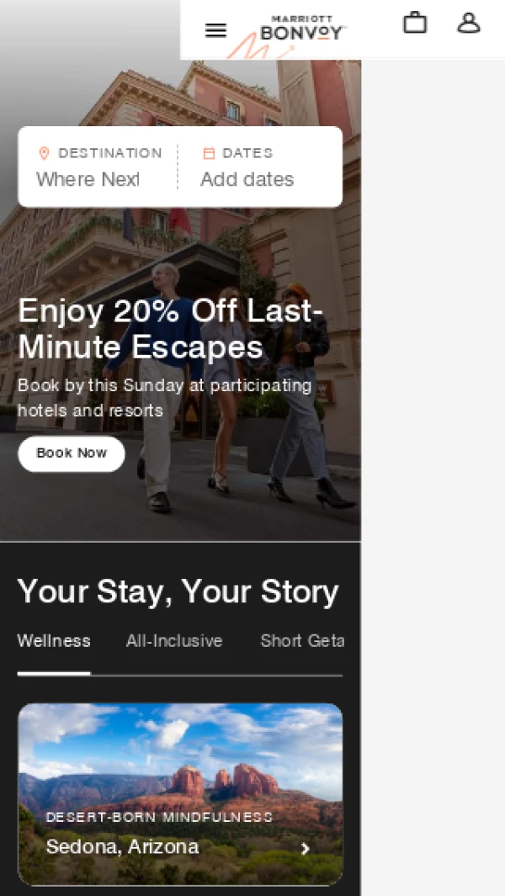Click the DATES label
The height and width of the screenshot is (896, 505).
[x=247, y=153]
